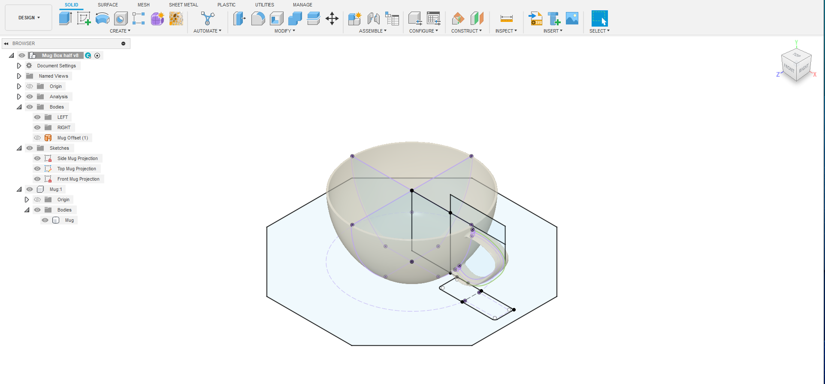Click the RIGHT face of ViewCube

point(804,68)
